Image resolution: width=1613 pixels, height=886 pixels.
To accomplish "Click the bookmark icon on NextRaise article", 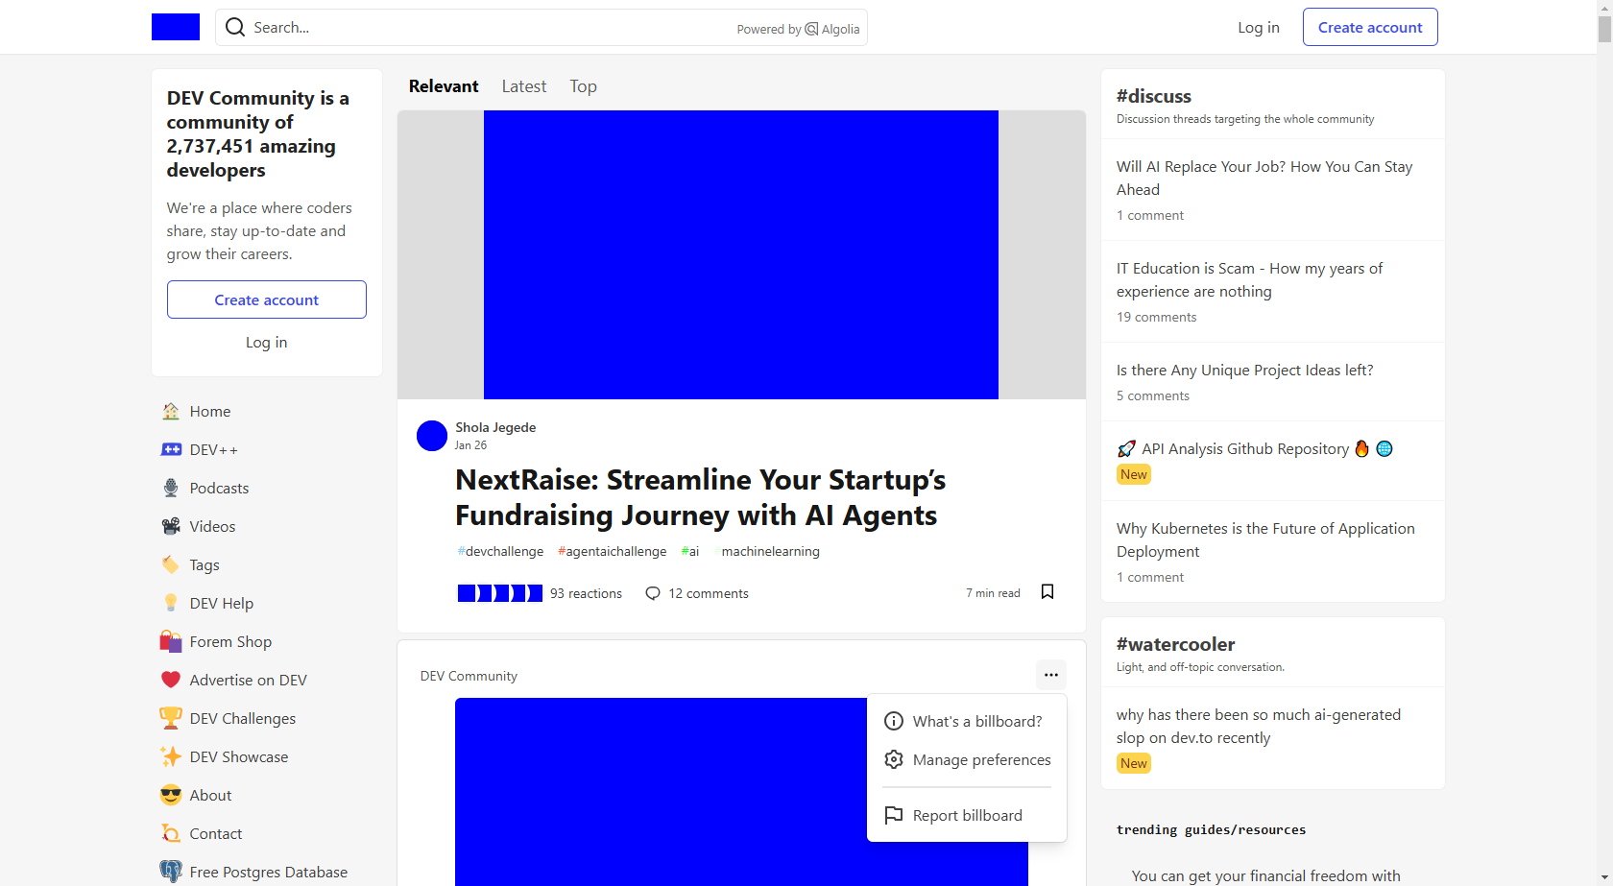I will point(1047,592).
